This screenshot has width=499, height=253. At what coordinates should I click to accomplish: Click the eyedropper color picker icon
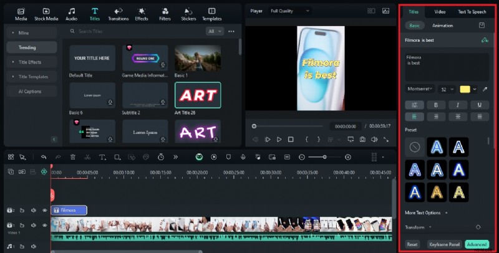[485, 89]
